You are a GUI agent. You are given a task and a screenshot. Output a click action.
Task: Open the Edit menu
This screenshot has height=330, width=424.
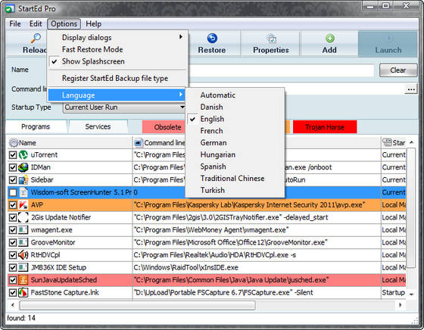[x=36, y=23]
